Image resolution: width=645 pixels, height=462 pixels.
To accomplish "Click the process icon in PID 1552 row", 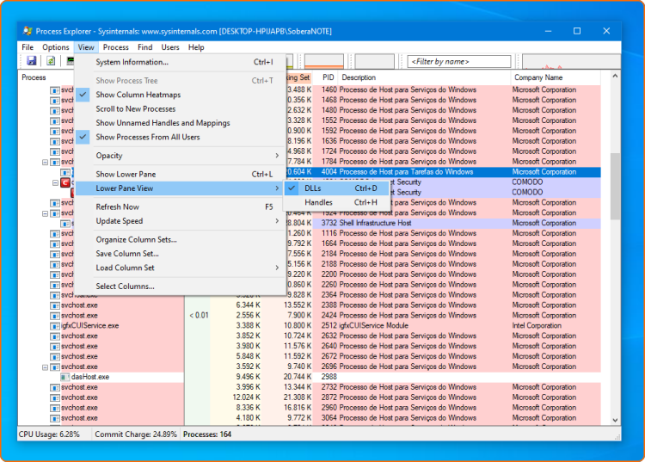I will [x=55, y=120].
